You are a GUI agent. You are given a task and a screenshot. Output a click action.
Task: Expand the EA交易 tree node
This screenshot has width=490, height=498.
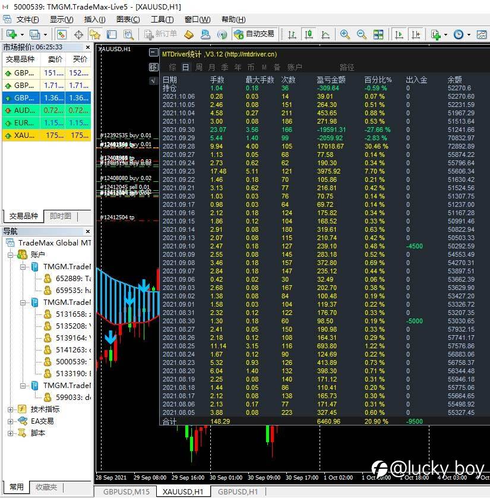tap(11, 421)
